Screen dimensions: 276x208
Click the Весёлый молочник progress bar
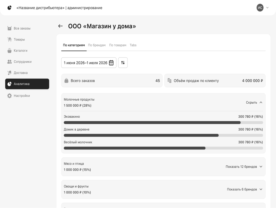[163, 148]
